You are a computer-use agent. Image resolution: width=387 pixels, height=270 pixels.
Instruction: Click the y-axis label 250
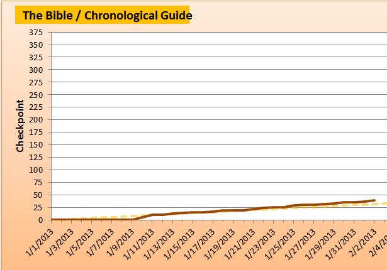click(36, 95)
